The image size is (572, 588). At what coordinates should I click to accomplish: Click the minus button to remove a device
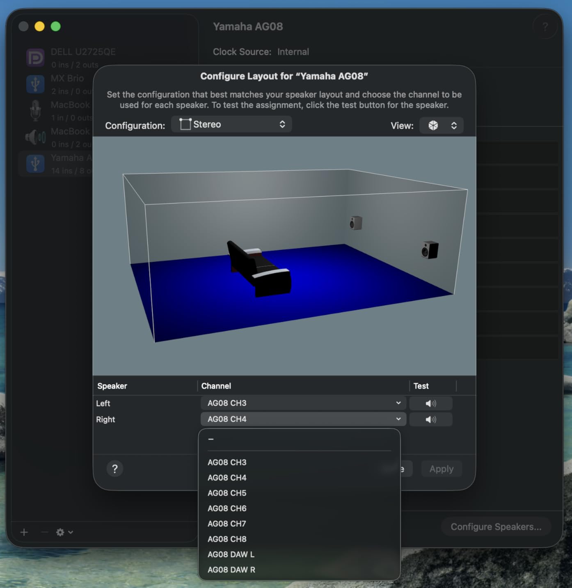44,532
